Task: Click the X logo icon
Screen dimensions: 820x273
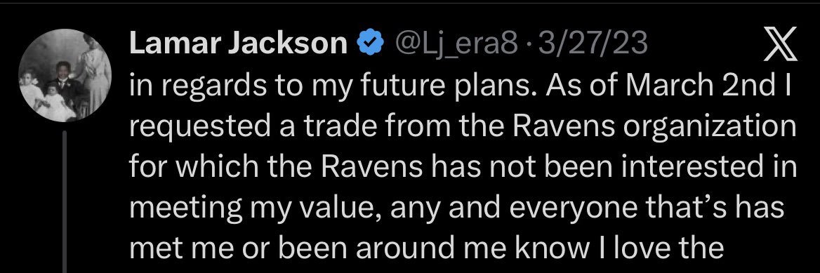Action: [780, 44]
